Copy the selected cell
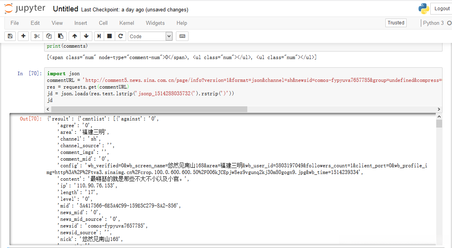 coord(49,36)
